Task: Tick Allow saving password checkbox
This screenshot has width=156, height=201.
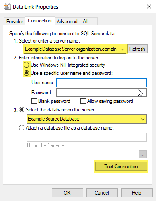Action: 83,101
